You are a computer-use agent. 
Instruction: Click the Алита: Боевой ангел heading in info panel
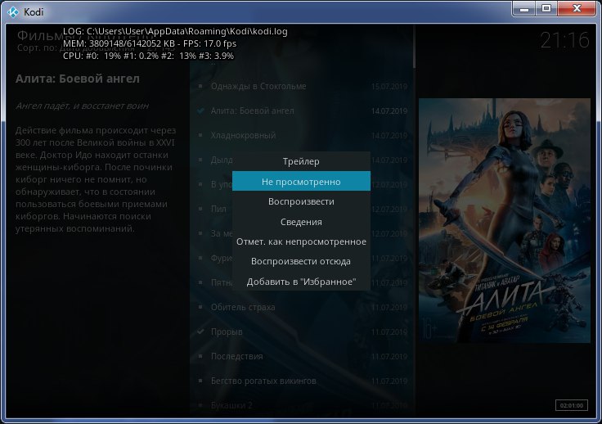click(78, 79)
